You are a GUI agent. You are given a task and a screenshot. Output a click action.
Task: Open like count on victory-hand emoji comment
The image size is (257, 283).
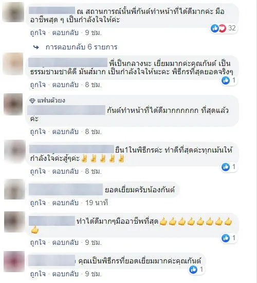click(233, 167)
